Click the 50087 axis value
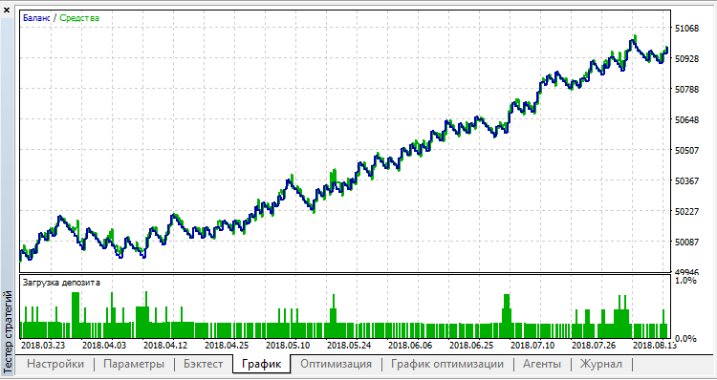The height and width of the screenshot is (380, 717). (x=686, y=243)
